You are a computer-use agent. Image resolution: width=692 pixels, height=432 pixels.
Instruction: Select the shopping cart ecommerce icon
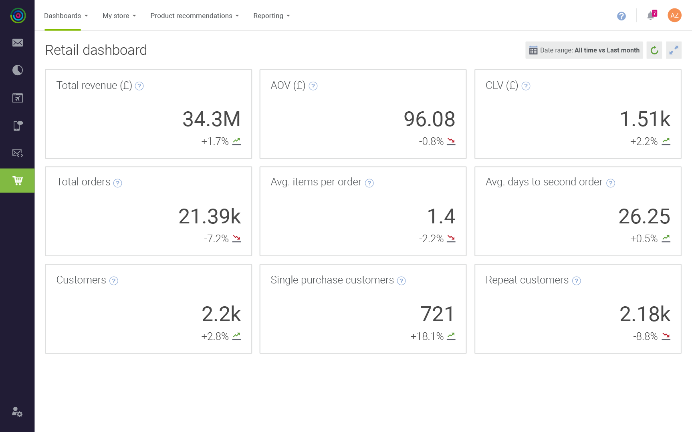(17, 181)
